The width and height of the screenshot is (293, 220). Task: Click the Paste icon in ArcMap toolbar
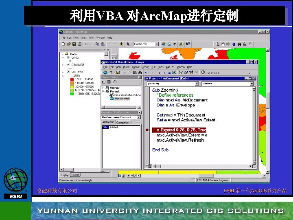coord(103,44)
